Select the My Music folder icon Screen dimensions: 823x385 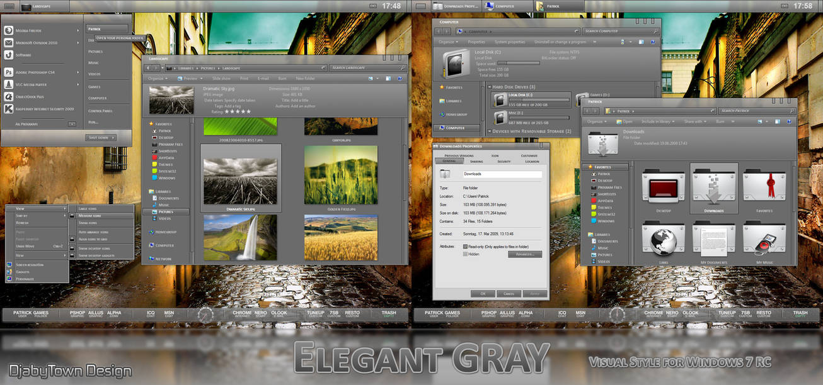764,238
